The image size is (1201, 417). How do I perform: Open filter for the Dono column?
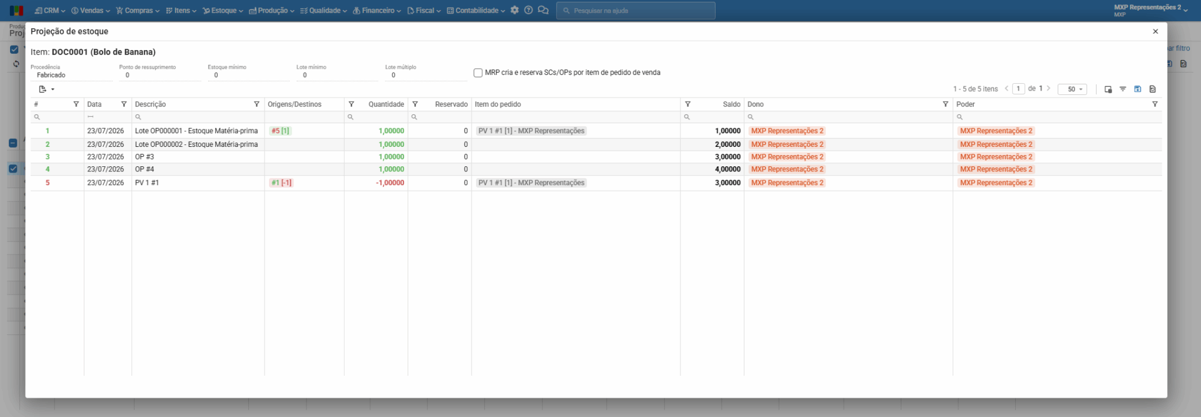coord(945,104)
